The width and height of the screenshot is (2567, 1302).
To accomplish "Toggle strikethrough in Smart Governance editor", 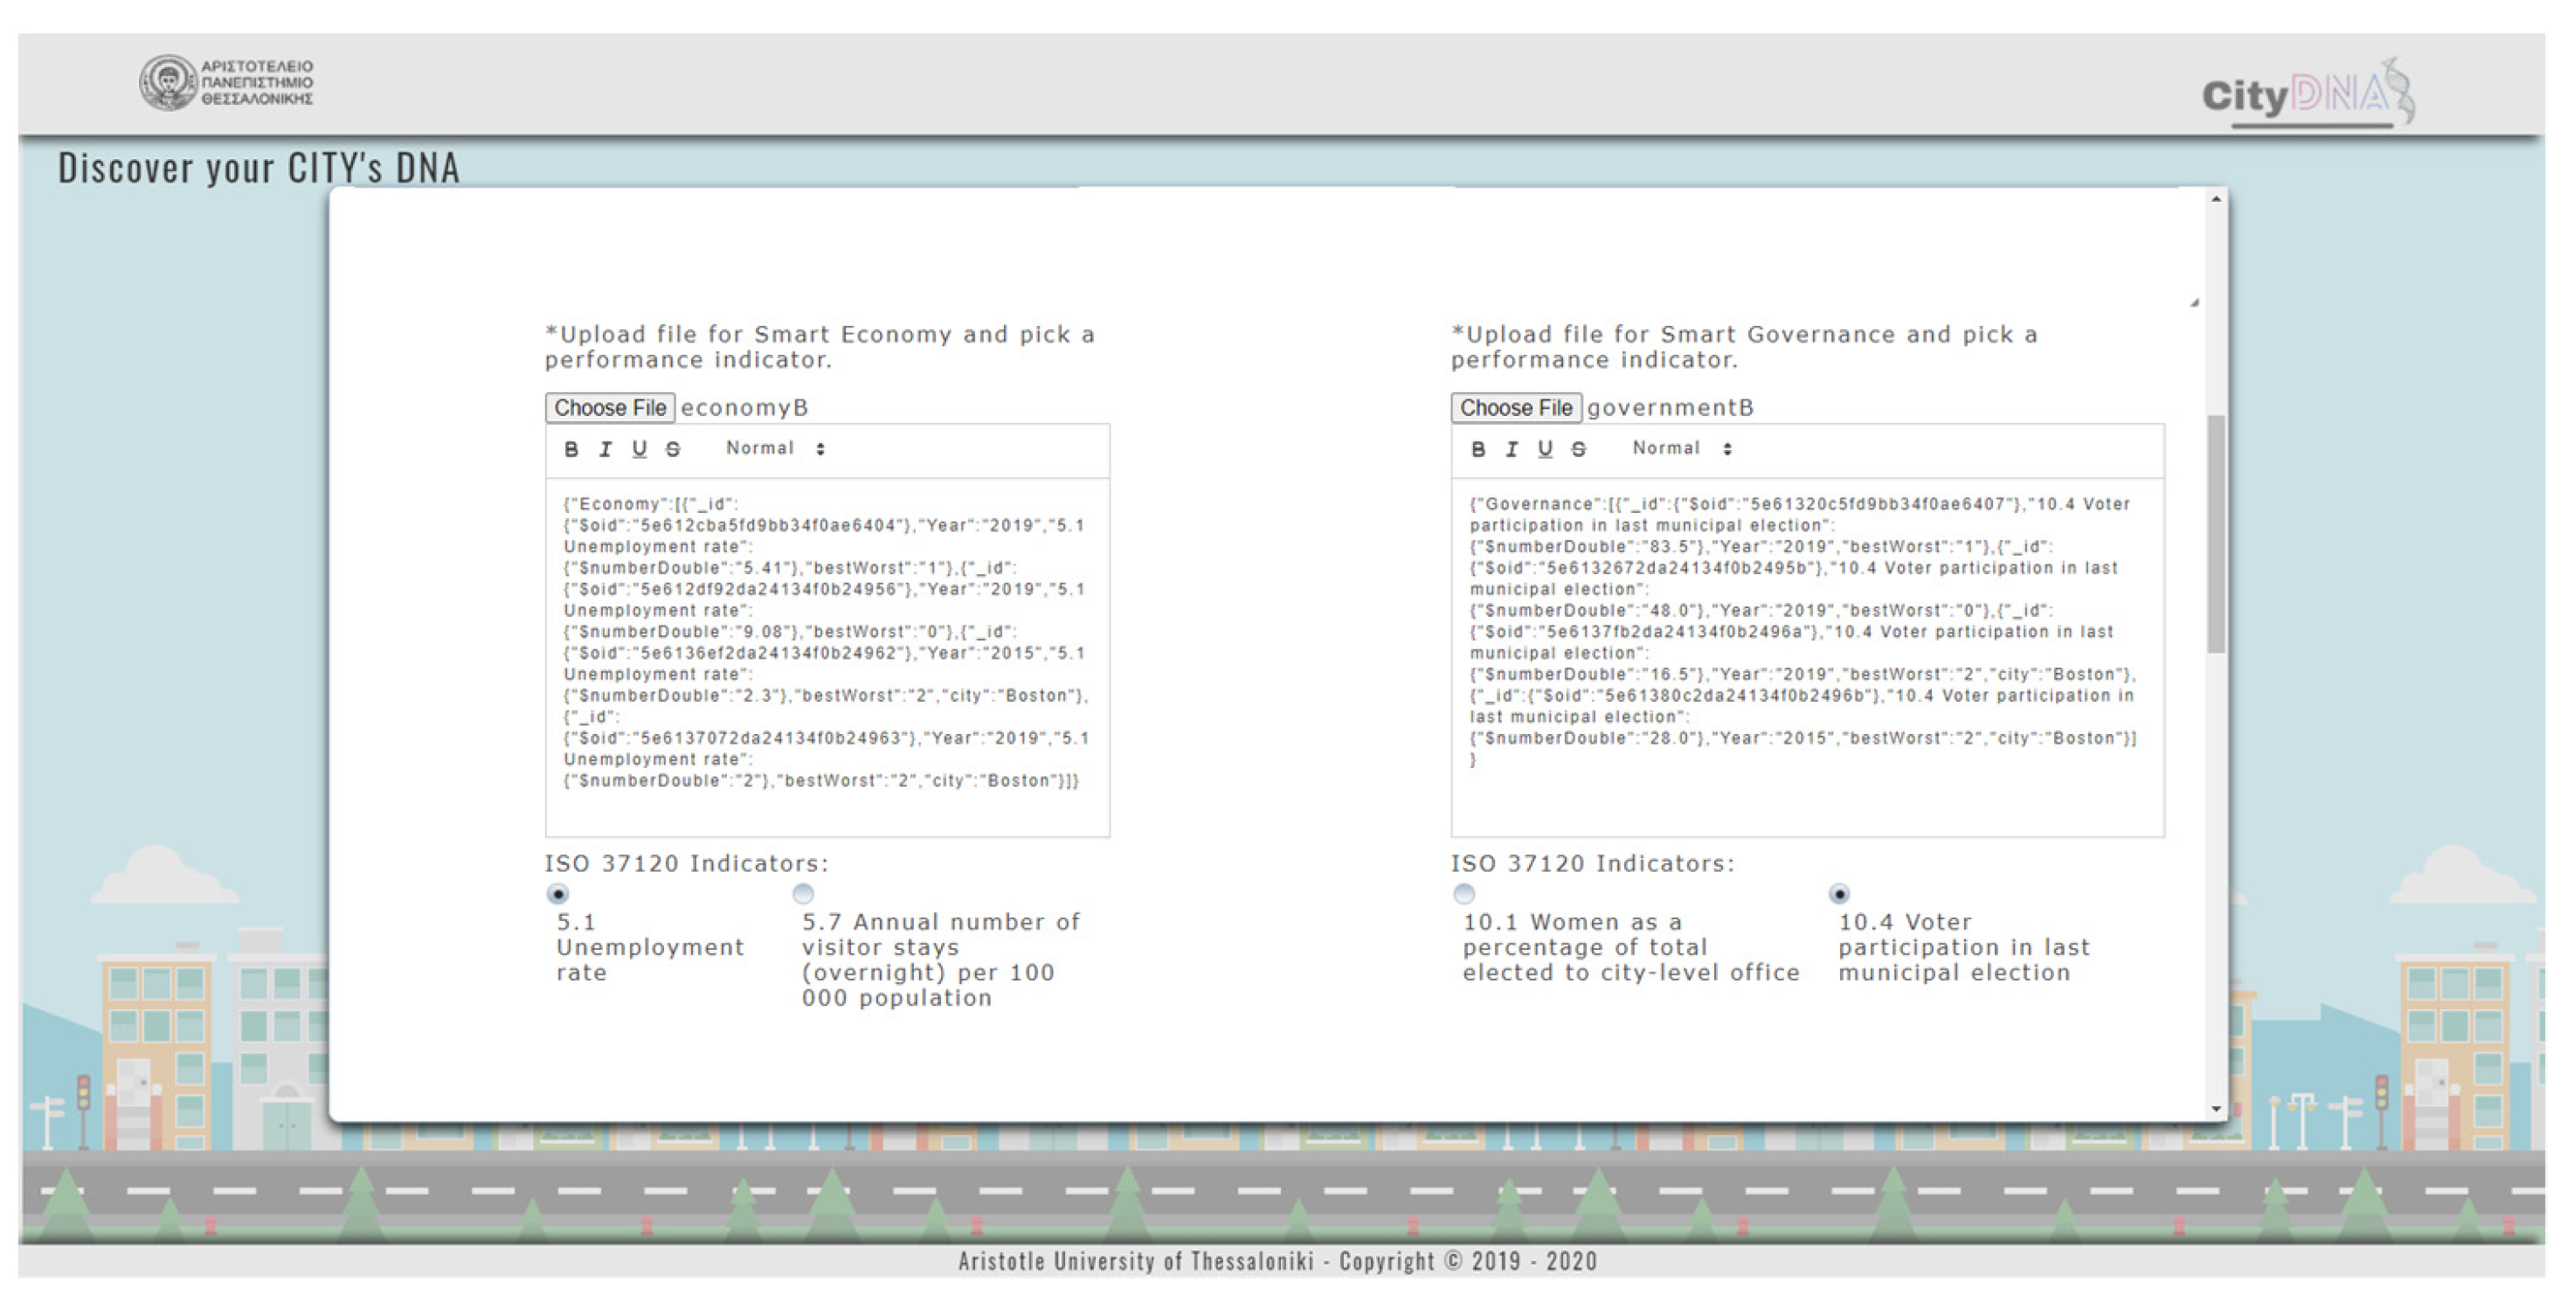I will 1579,450.
